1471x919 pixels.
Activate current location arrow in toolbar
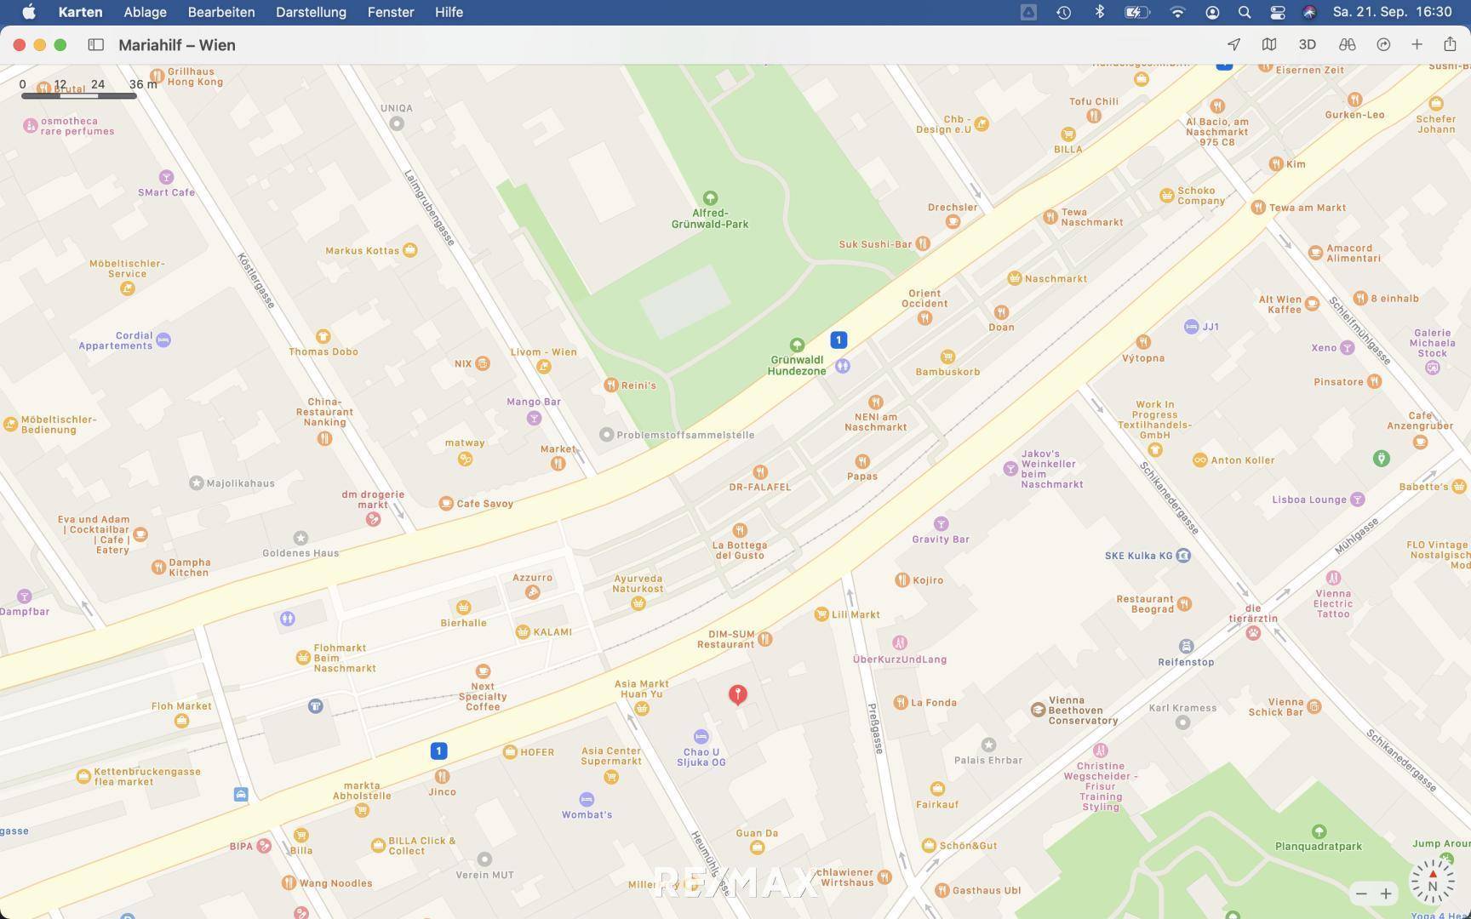click(x=1233, y=44)
